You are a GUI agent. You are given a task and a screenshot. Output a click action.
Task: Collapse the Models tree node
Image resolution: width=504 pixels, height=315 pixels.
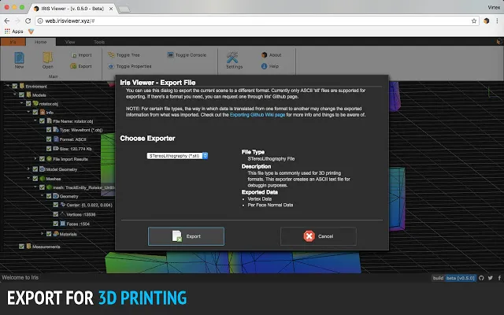tap(15, 94)
